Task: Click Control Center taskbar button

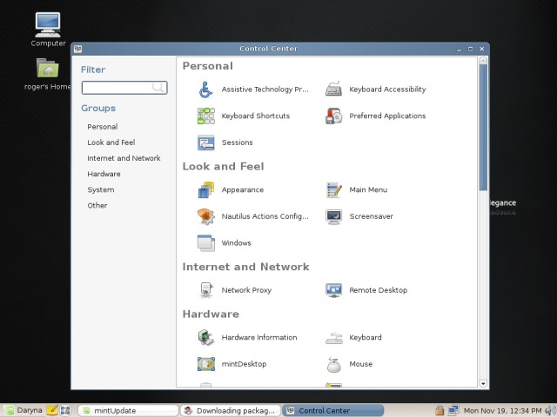Action: pos(332,411)
